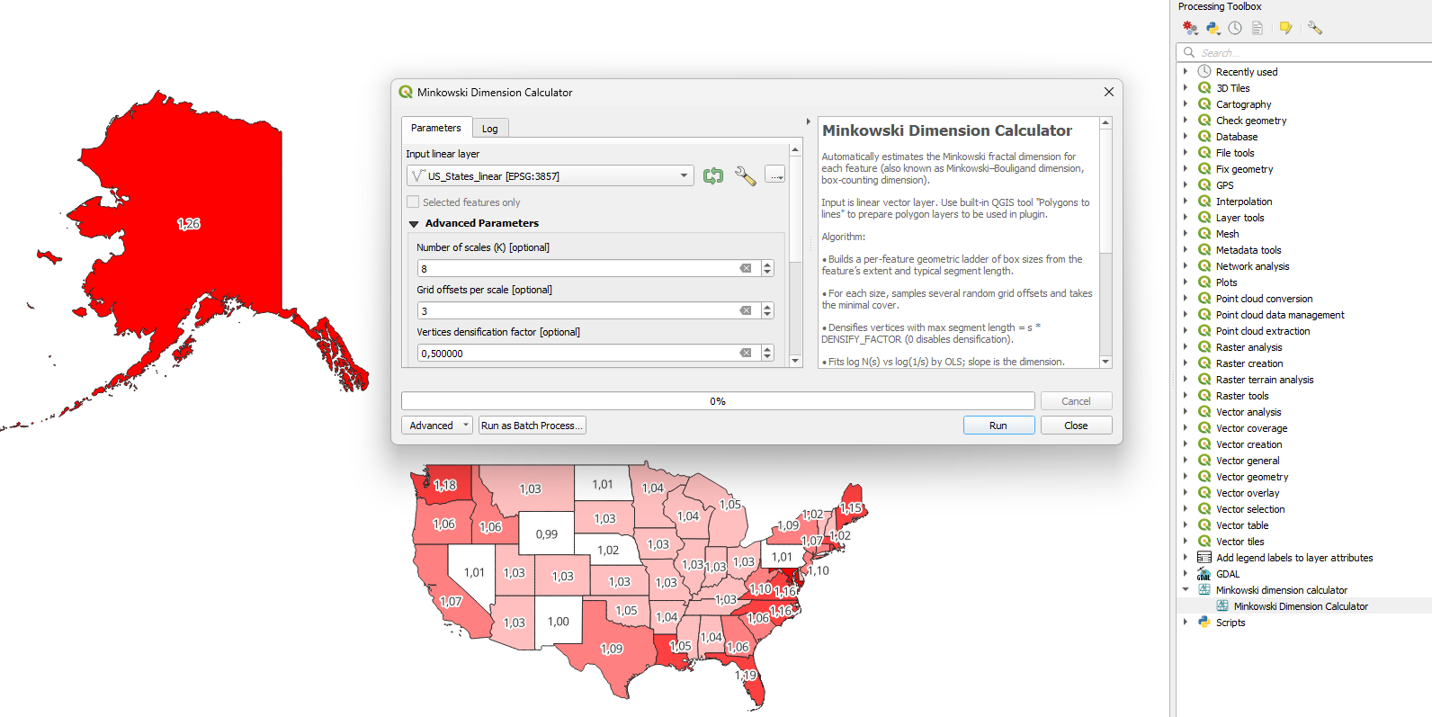Viewport: 1432px width, 717px height.
Task: Open the Python scripts menu icon
Action: point(1213,28)
